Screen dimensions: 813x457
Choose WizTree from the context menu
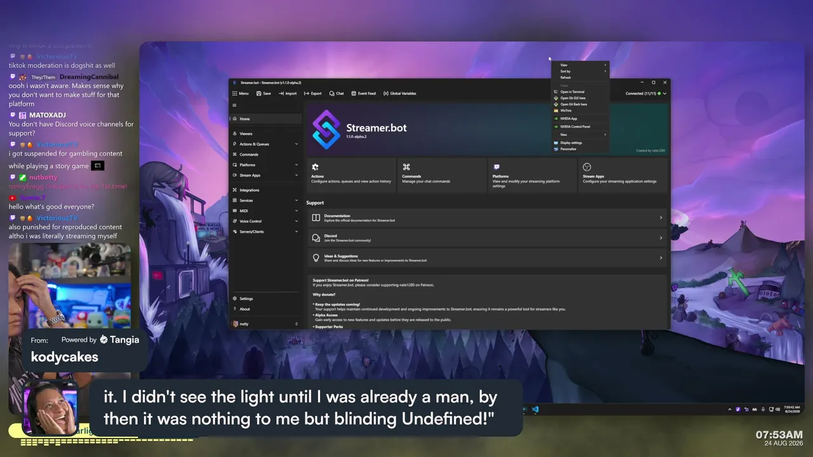pos(580,110)
